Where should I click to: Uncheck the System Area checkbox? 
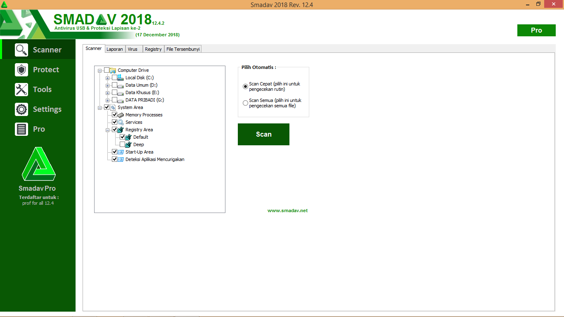tap(107, 107)
